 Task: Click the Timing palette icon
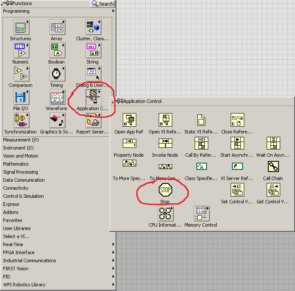point(57,74)
